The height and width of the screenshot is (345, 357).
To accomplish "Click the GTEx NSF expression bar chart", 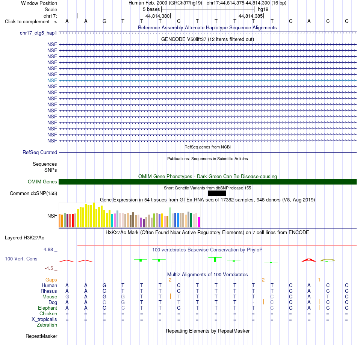I will pyautogui.click(x=129, y=215).
